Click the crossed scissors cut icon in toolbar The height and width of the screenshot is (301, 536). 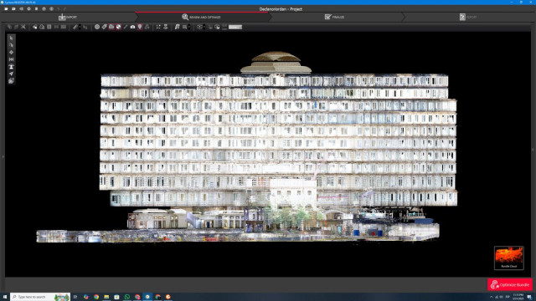pos(23,27)
